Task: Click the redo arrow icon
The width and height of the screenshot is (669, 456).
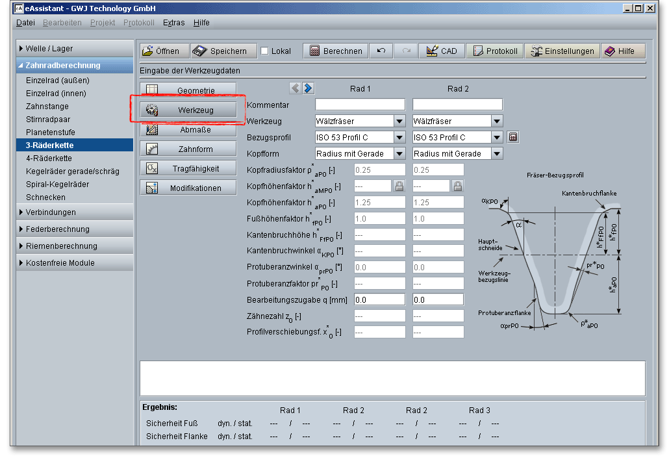Action: tap(406, 51)
